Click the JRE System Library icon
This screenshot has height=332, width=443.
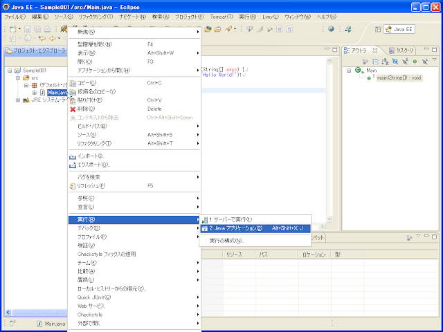pyautogui.click(x=26, y=100)
